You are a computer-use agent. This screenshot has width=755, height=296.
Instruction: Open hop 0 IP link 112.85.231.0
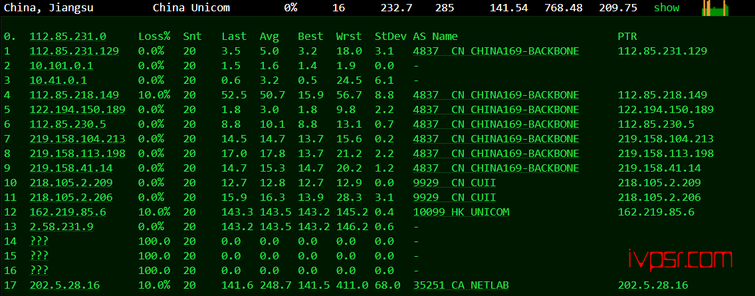[68, 37]
